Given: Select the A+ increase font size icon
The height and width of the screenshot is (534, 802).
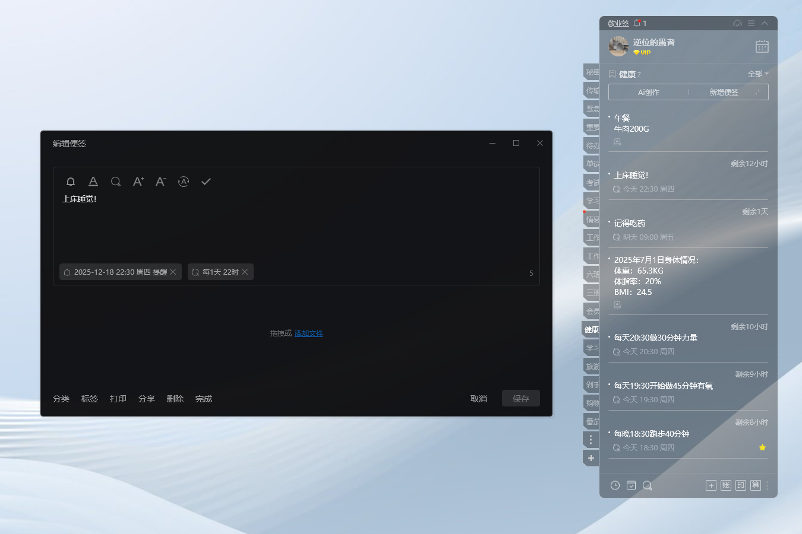Looking at the screenshot, I should (138, 182).
